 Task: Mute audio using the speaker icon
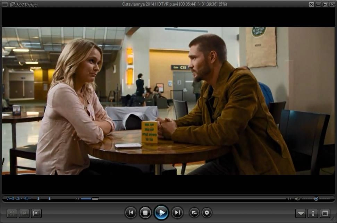pyautogui.click(x=297, y=199)
